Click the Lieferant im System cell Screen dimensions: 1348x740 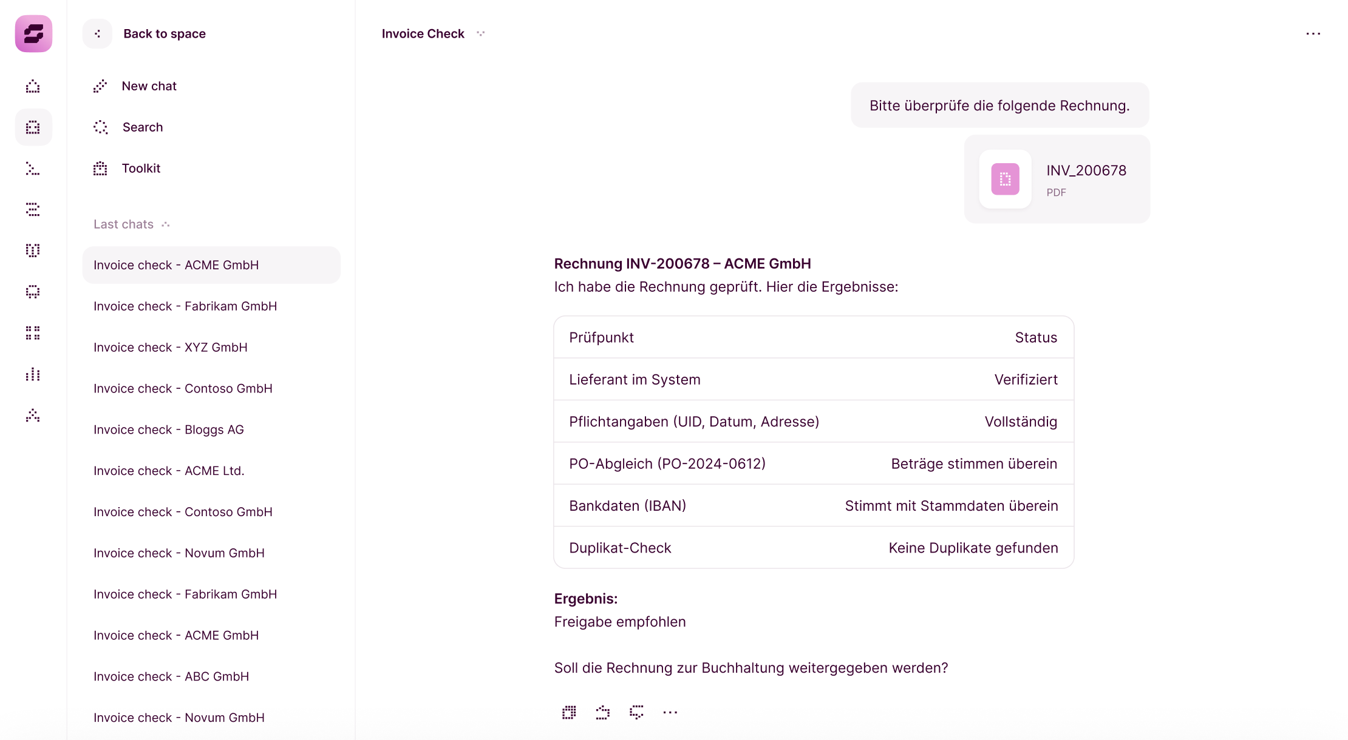(x=635, y=380)
